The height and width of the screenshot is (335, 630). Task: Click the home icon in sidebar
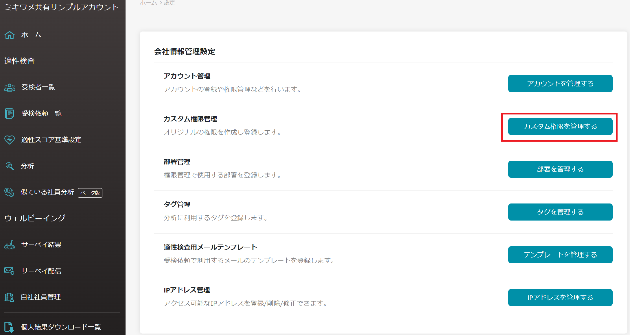click(x=10, y=35)
